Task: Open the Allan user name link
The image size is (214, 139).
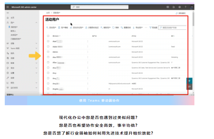Action: 59,63
